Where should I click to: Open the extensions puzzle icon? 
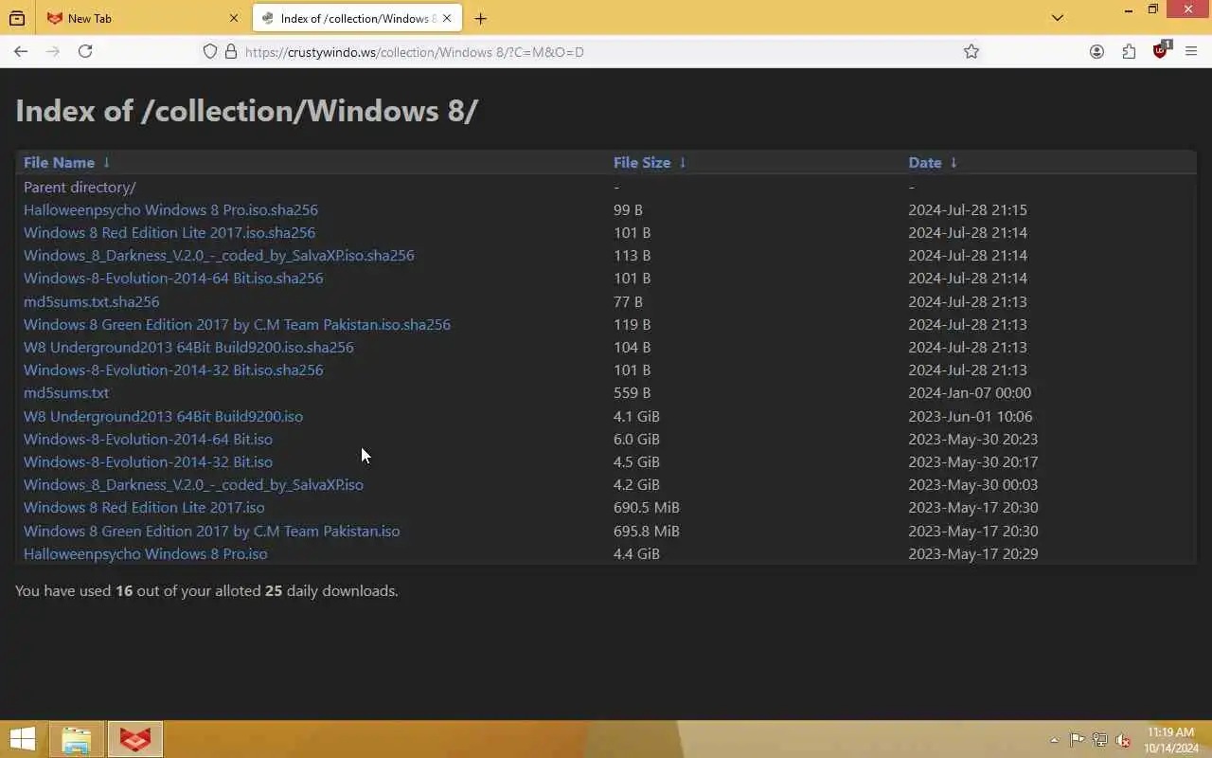click(x=1129, y=51)
